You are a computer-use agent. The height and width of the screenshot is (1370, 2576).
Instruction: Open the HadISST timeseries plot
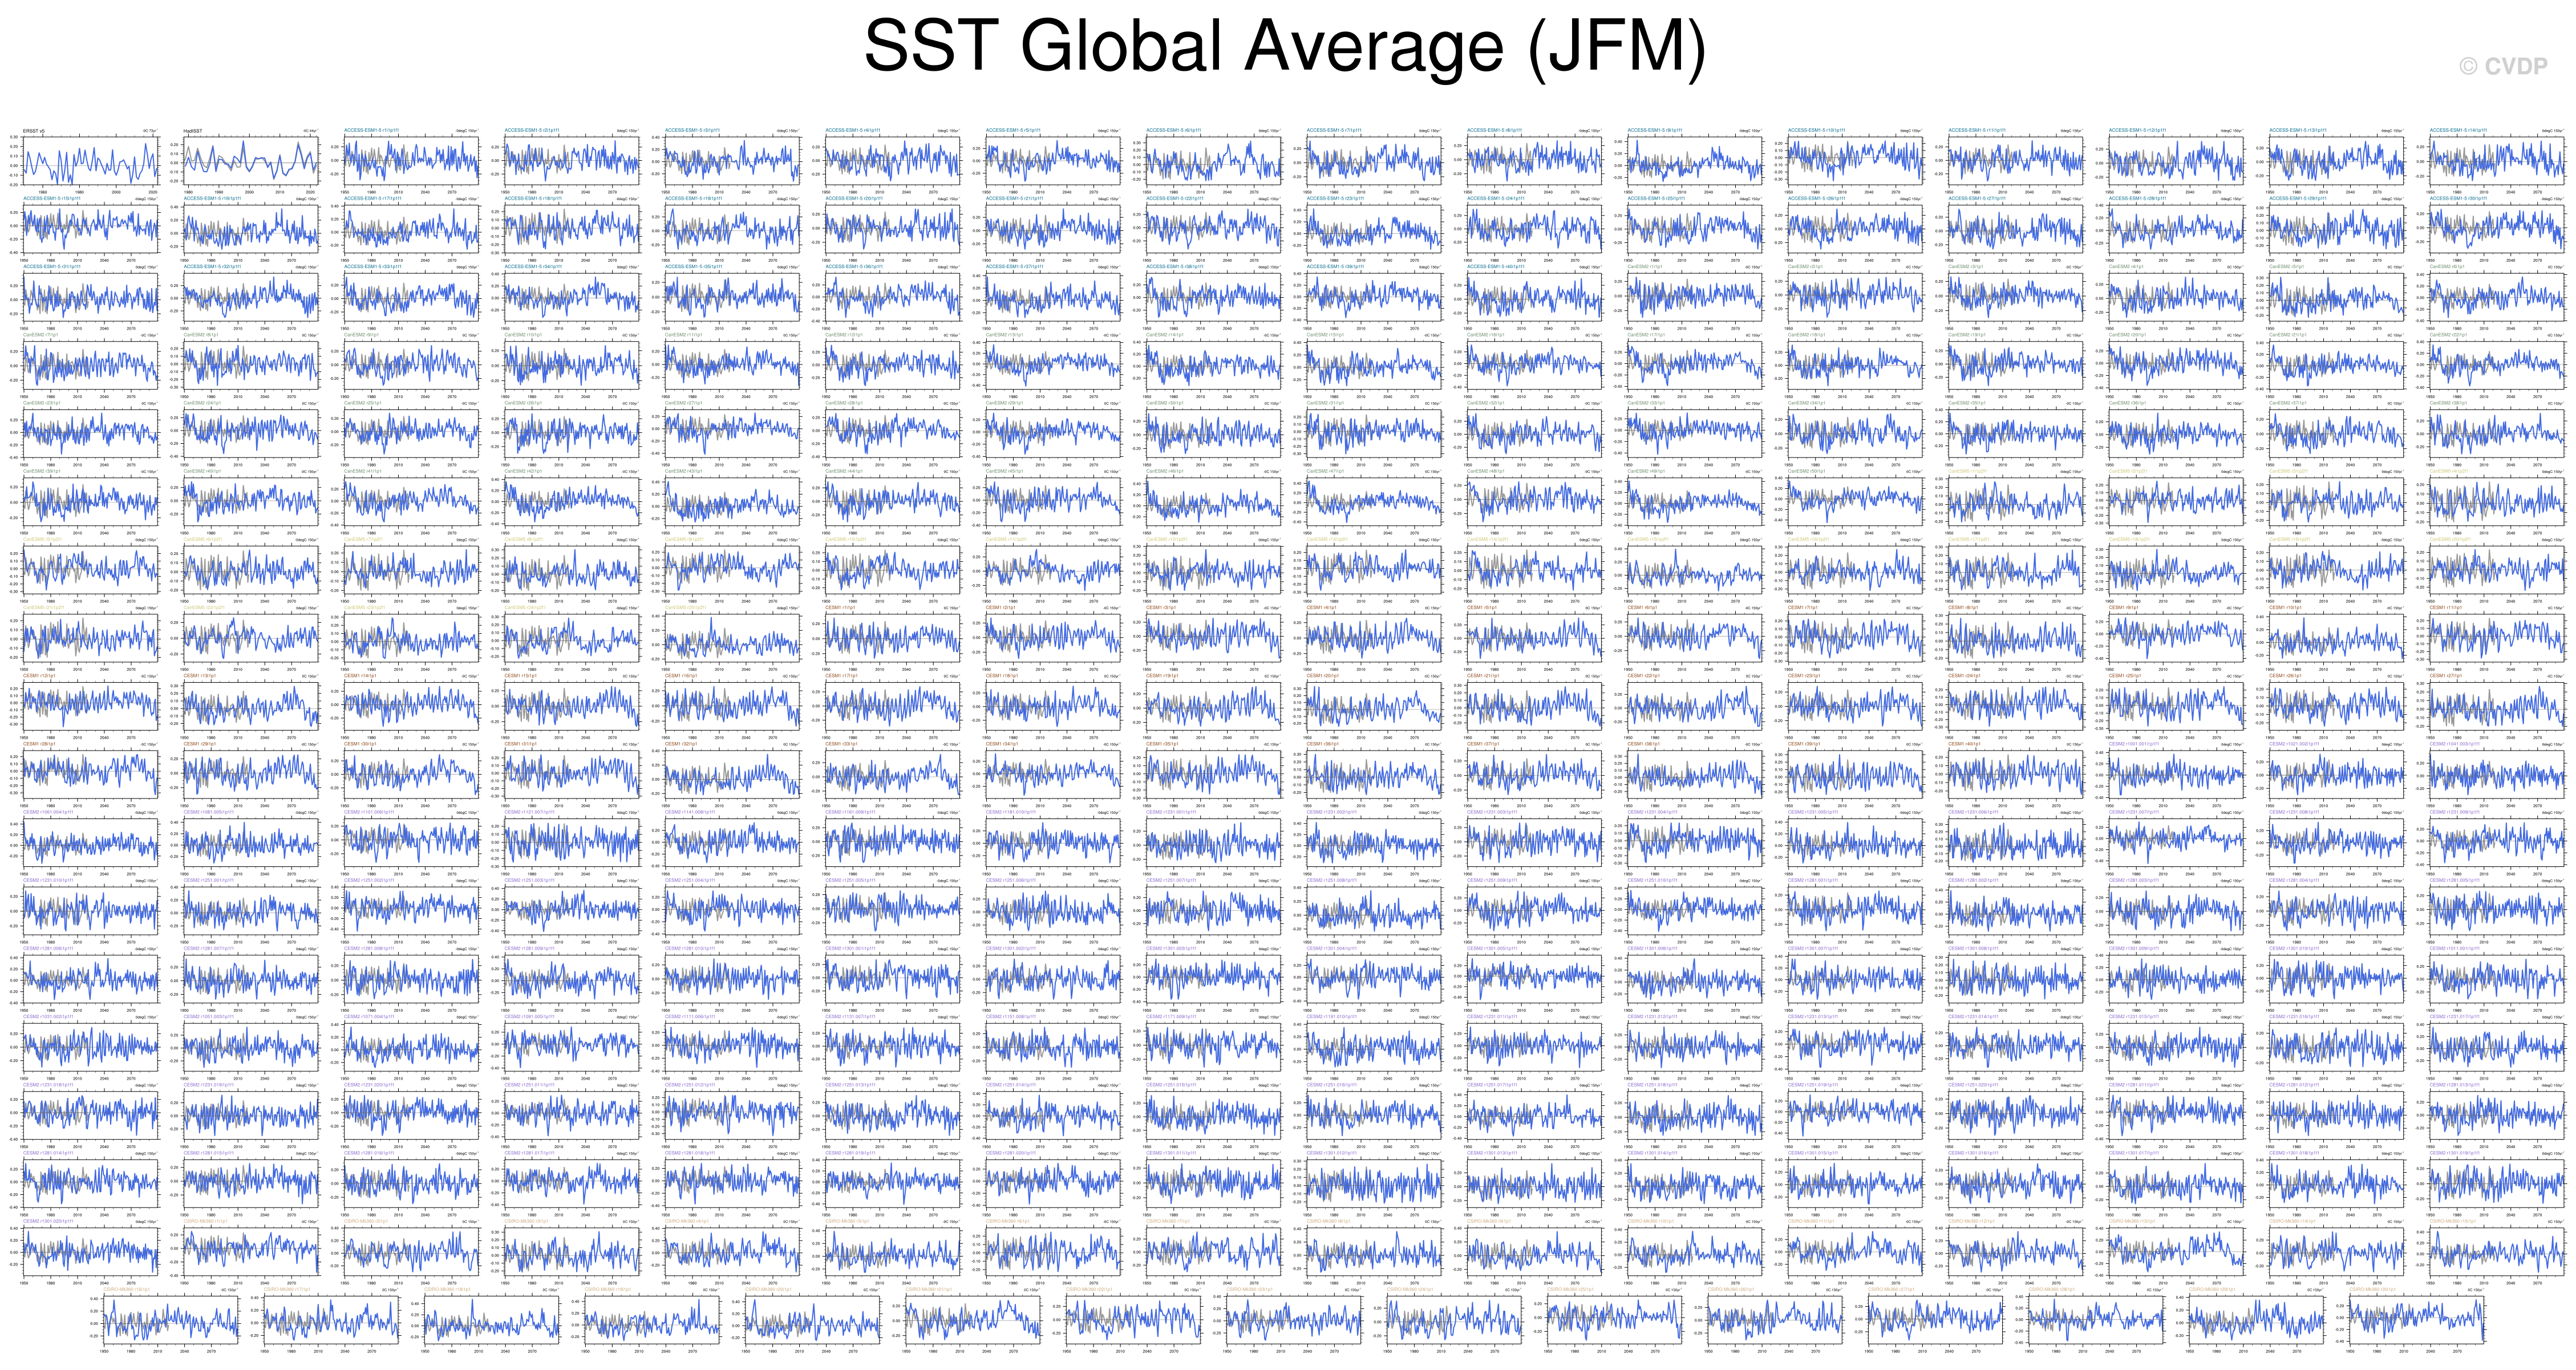click(x=250, y=160)
